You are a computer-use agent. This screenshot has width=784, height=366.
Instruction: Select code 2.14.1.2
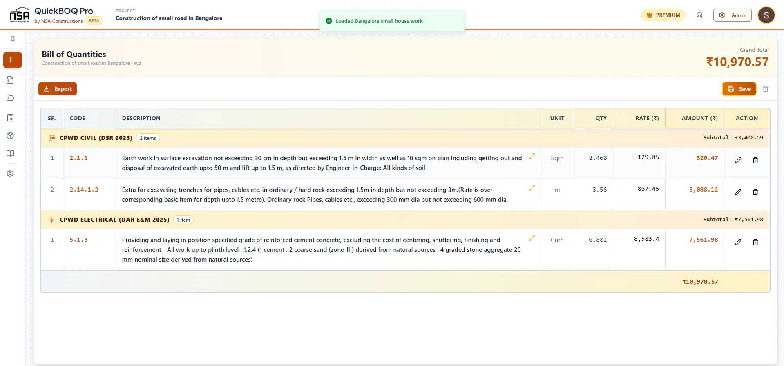[84, 190]
